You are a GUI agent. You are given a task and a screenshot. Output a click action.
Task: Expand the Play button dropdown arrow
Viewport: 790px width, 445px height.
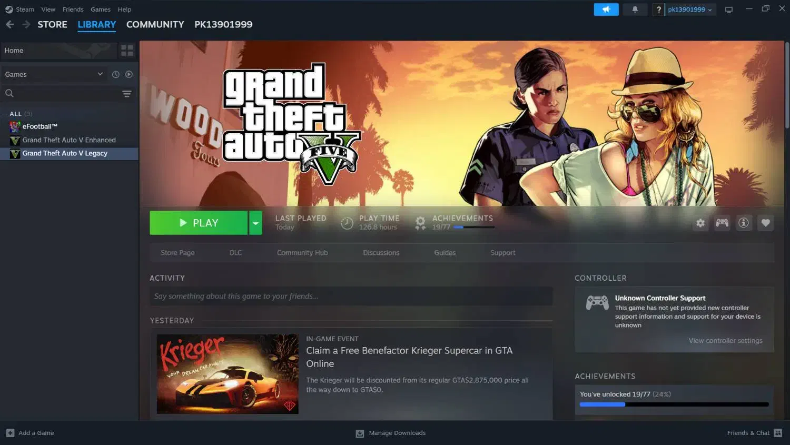pyautogui.click(x=255, y=223)
